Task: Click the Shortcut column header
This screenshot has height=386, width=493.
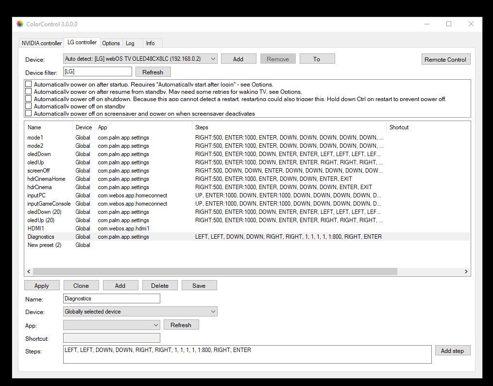Action: (428, 127)
